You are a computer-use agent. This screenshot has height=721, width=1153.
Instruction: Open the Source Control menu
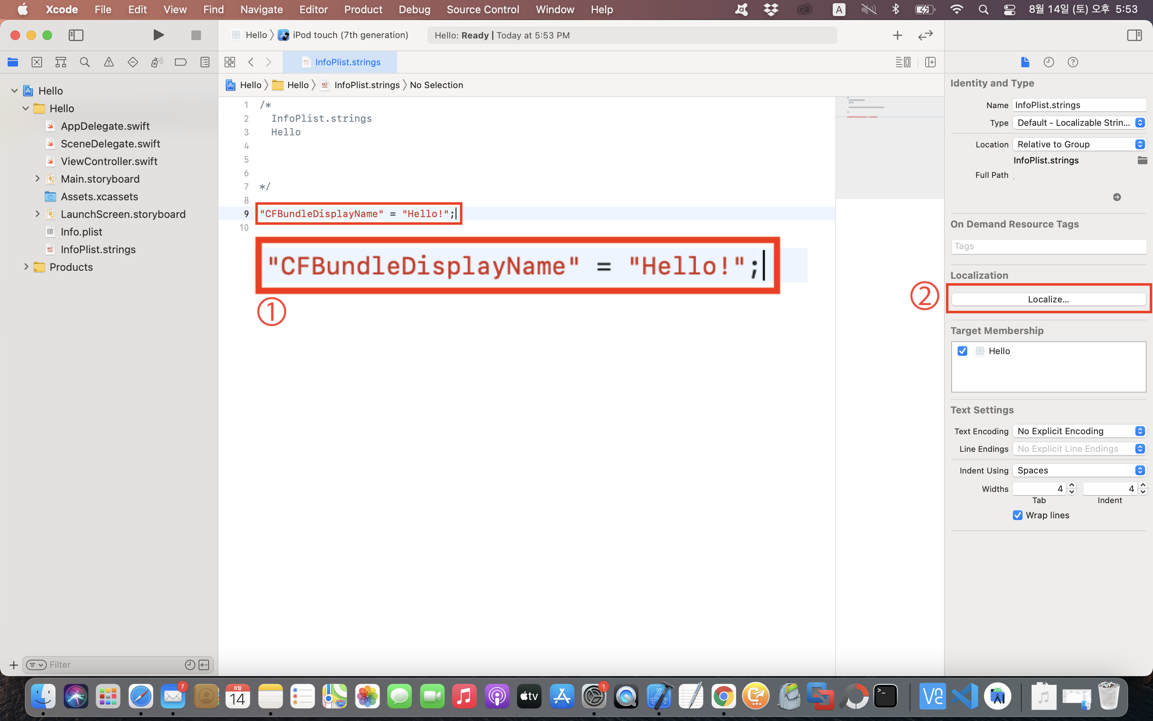click(x=483, y=10)
